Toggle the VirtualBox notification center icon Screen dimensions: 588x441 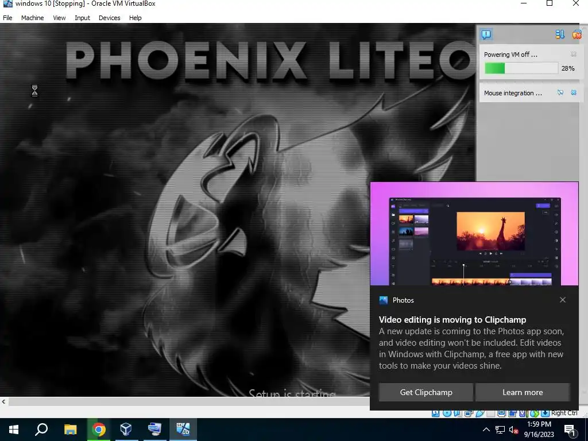coord(486,34)
